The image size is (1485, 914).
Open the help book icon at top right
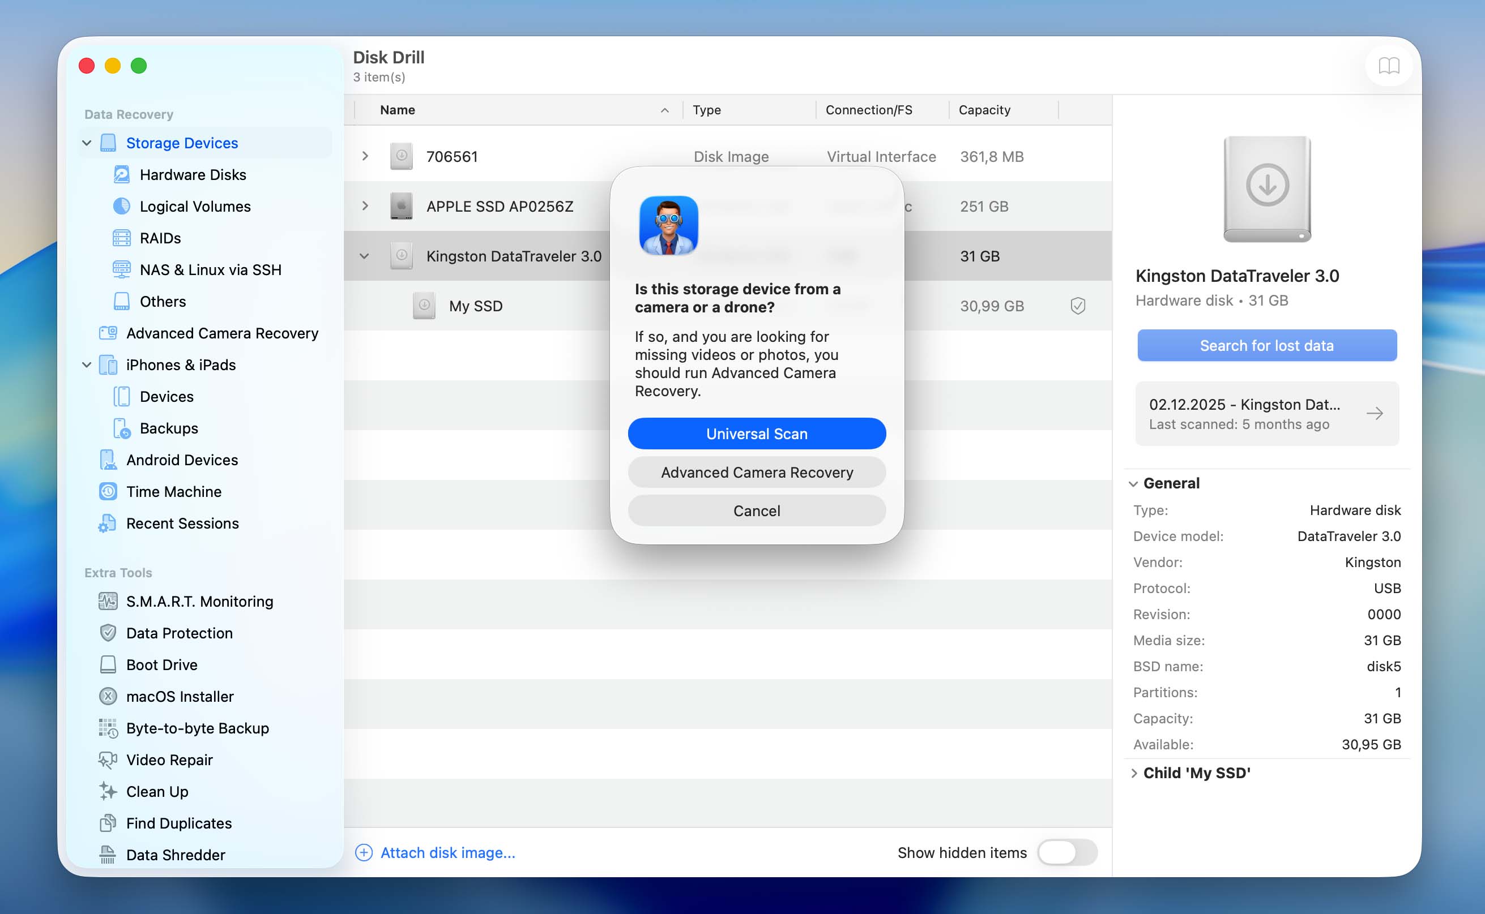click(1389, 65)
